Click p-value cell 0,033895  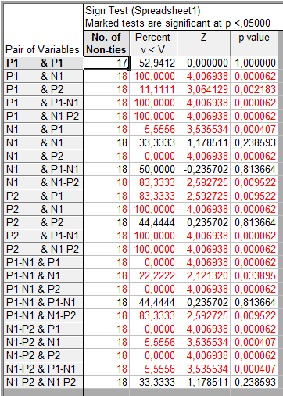coord(254,275)
